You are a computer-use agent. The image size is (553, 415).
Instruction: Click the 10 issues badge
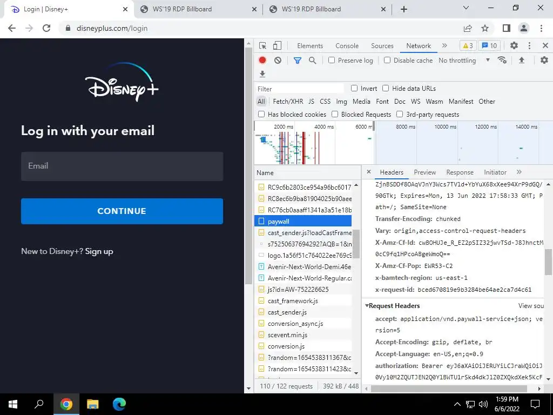(x=489, y=45)
